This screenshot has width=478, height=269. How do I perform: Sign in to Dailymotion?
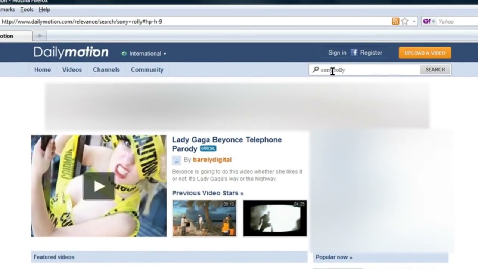[337, 53]
